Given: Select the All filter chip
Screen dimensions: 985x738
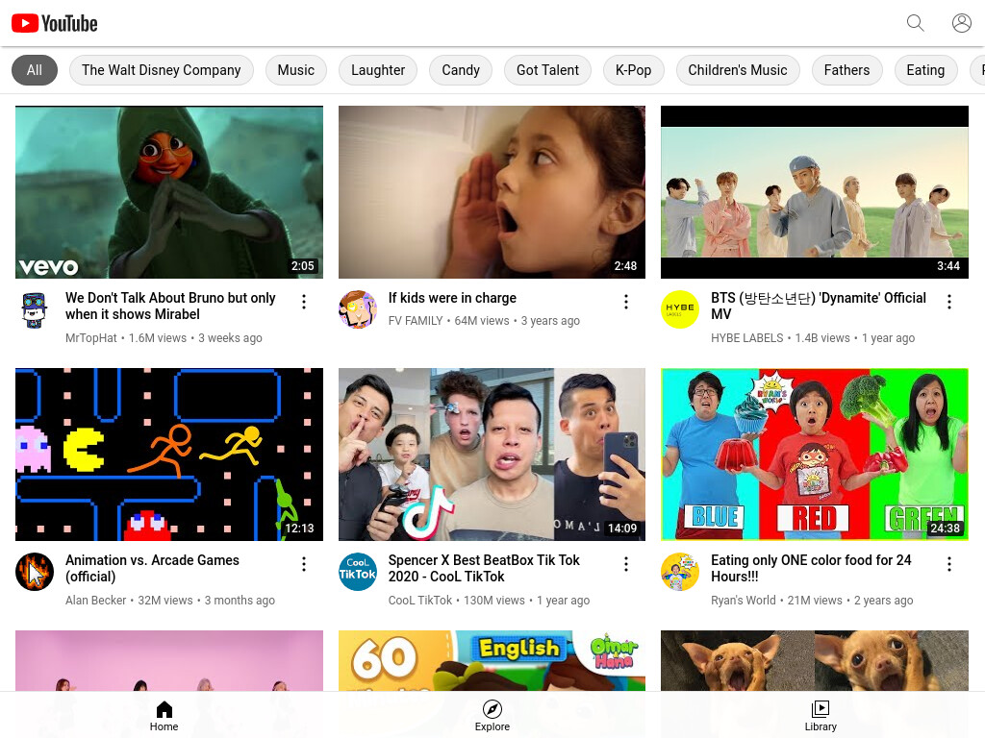Looking at the screenshot, I should [x=35, y=70].
